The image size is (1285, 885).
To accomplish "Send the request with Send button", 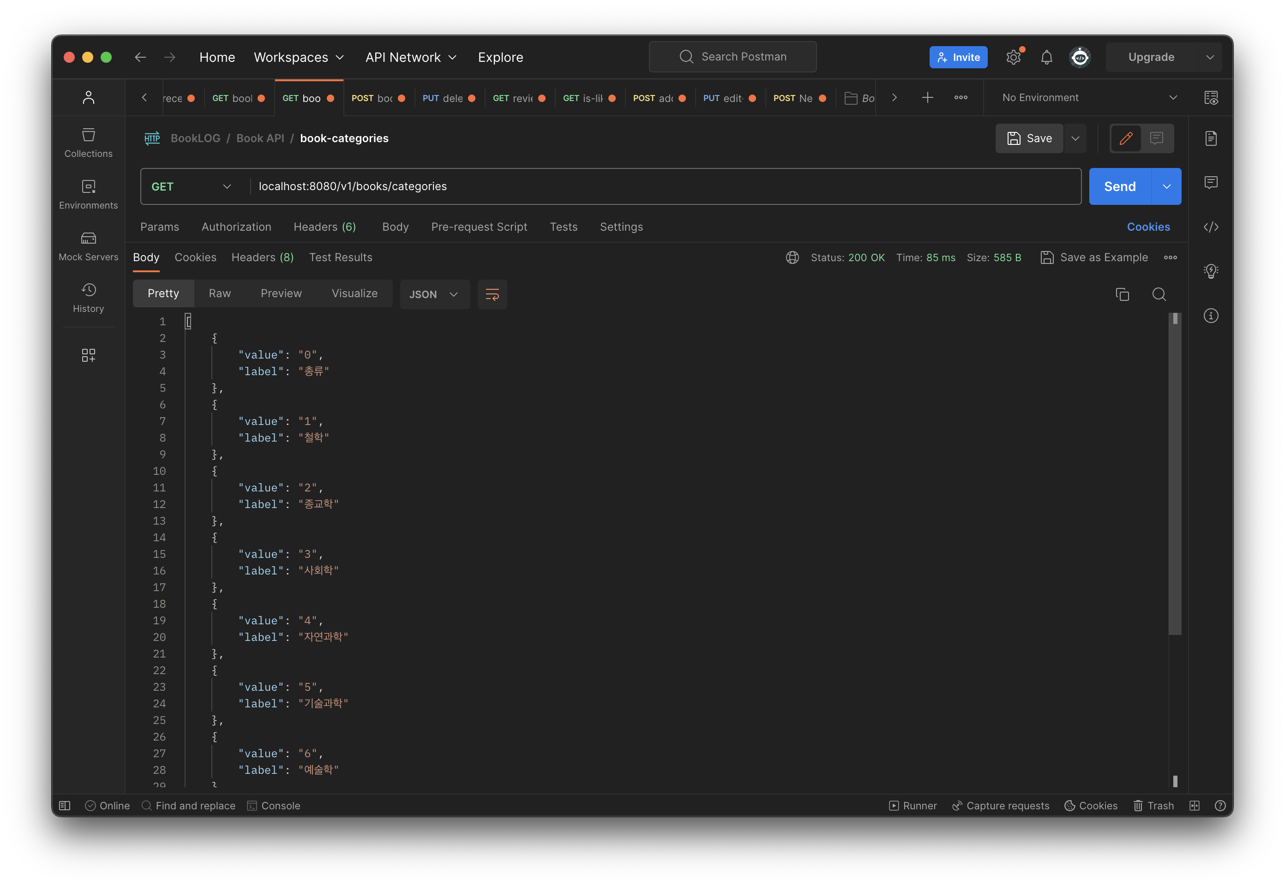I will [x=1120, y=187].
